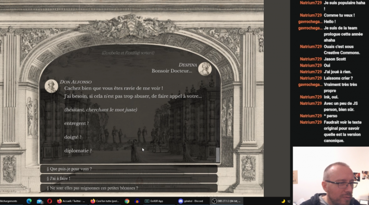Click the 'doigté ?' line in dialogue

click(73, 137)
